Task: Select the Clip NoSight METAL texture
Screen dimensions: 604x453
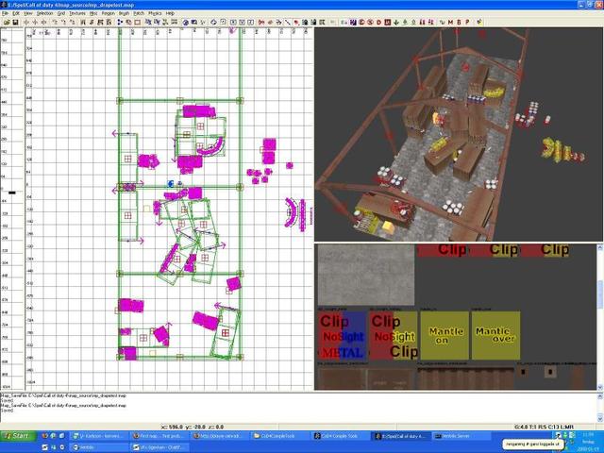Action: (343, 336)
